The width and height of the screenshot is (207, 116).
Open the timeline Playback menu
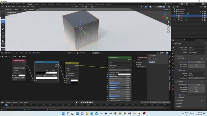(9, 102)
